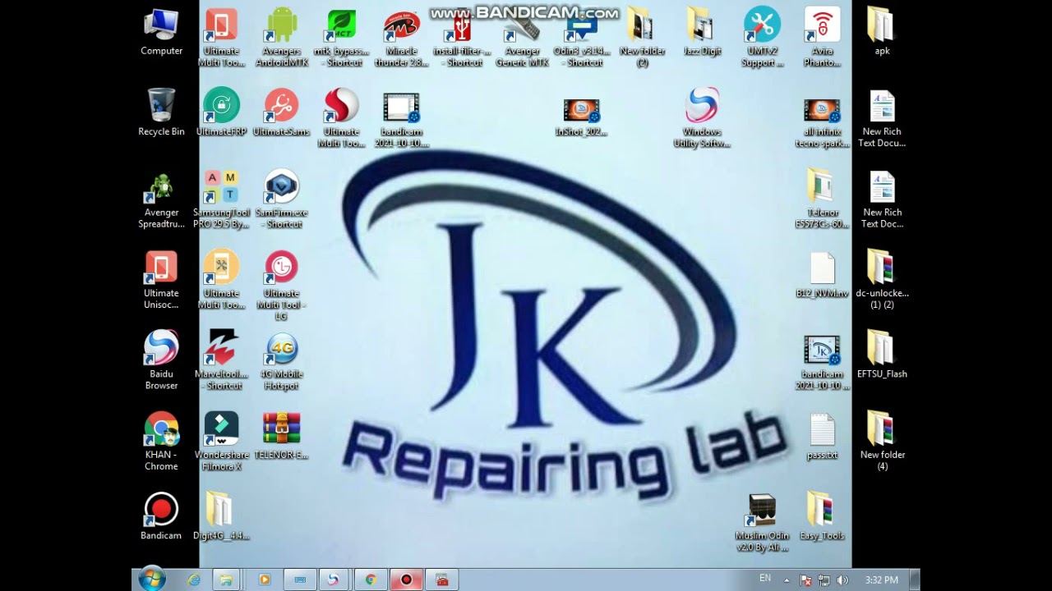Open dc-unlocker (1) (2) archive folder
The width and height of the screenshot is (1052, 591).
point(882,280)
